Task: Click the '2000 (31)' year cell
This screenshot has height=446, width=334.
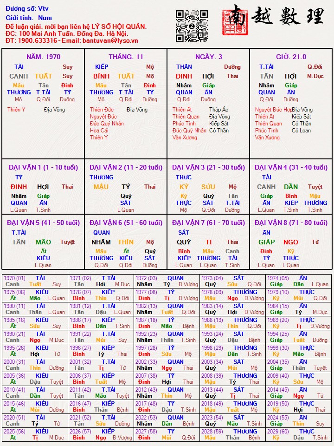Action: [x=36, y=365]
